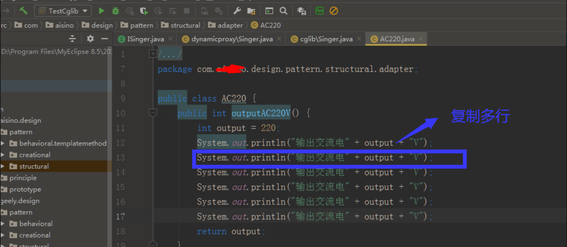Image resolution: width=567 pixels, height=247 pixels.
Task: Collapse all in the Project panel
Action: (x=73, y=39)
